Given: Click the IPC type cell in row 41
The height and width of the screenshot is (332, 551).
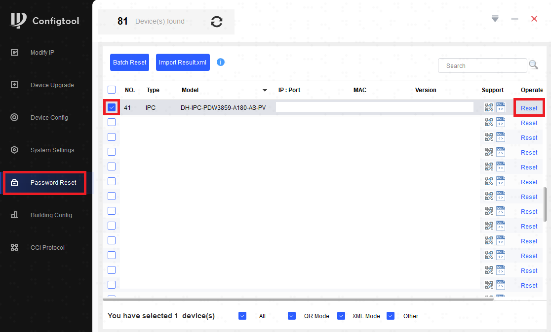Looking at the screenshot, I should (x=151, y=107).
